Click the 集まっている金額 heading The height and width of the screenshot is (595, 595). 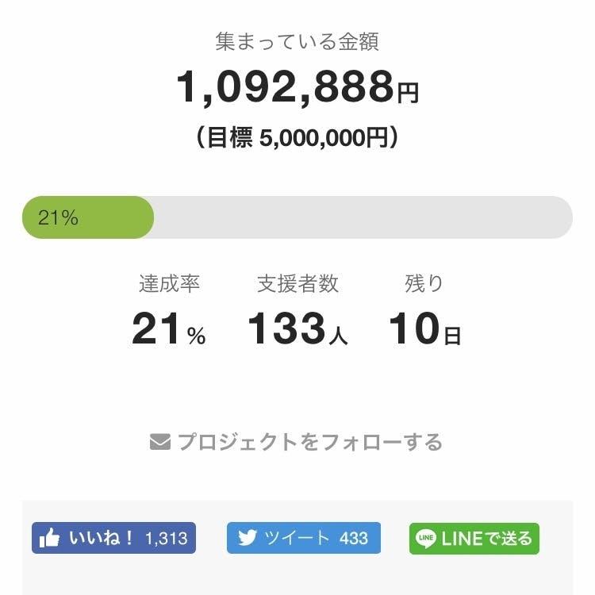coord(297,41)
